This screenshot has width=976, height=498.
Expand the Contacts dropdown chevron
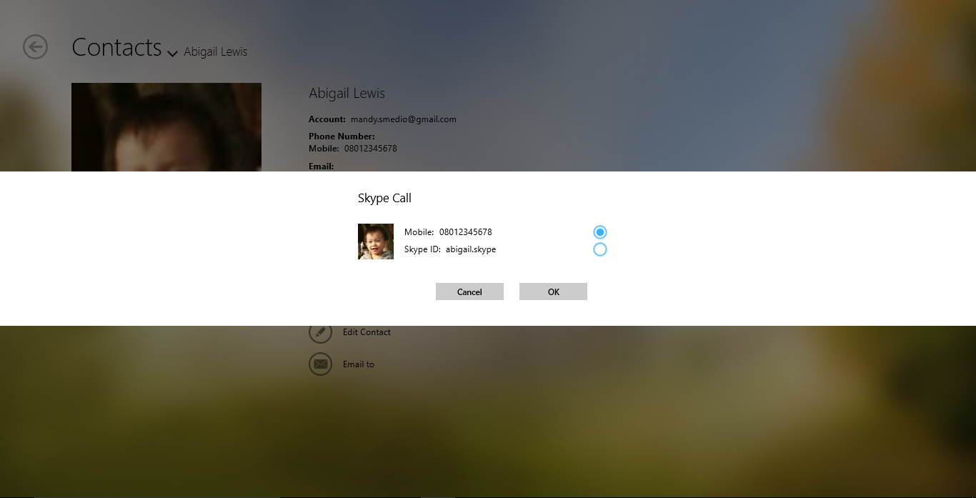[172, 54]
